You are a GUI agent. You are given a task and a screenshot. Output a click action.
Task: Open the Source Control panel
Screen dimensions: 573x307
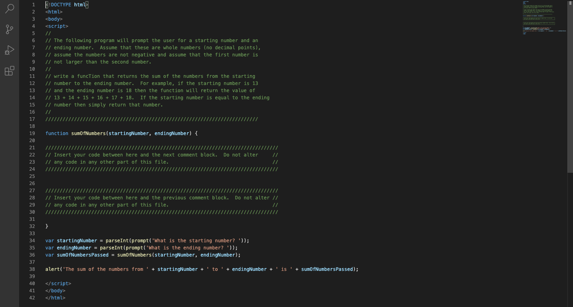[10, 29]
